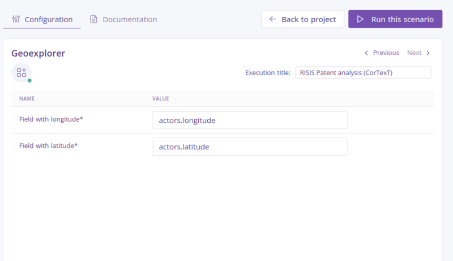This screenshot has width=453, height=261.
Task: Click the document icon beside Documentation
Action: pos(94,19)
